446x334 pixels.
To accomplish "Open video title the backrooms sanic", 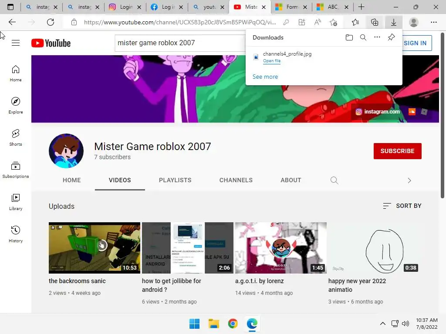I will click(77, 281).
